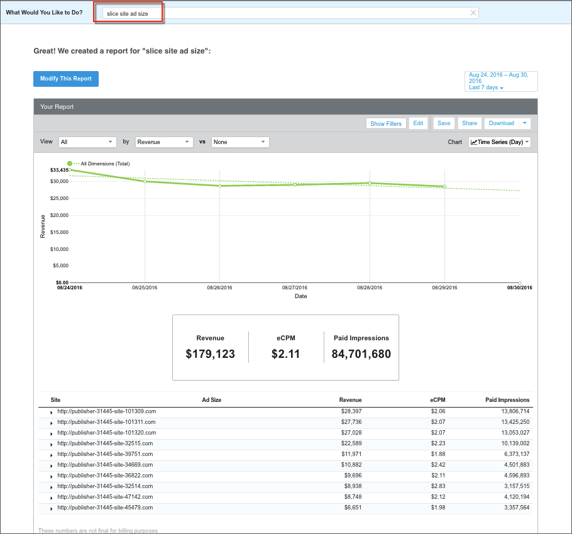Expand the publisher-31445-site-101309.com row
The width and height of the screenshot is (572, 534).
(x=52, y=412)
